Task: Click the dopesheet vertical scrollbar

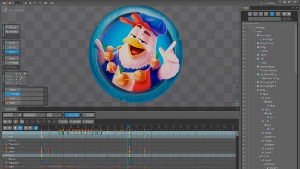Action: (238, 133)
